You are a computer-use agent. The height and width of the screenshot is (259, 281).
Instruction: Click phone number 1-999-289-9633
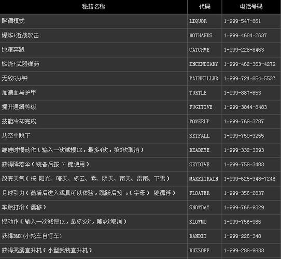tap(244, 250)
